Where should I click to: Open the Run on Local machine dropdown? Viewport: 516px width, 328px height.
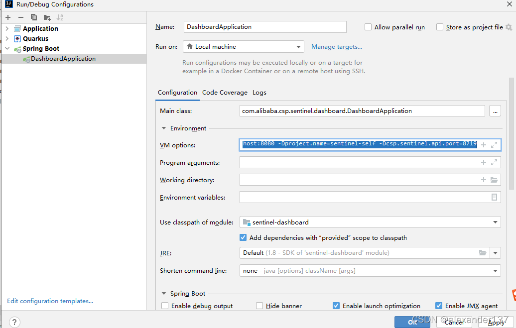(x=243, y=47)
